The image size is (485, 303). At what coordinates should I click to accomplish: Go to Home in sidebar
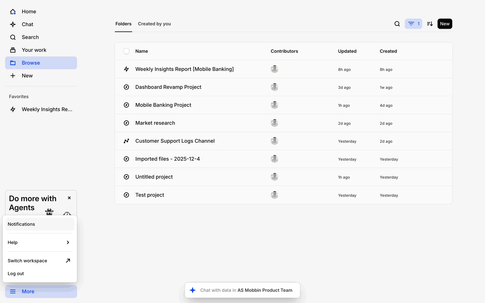tap(29, 12)
